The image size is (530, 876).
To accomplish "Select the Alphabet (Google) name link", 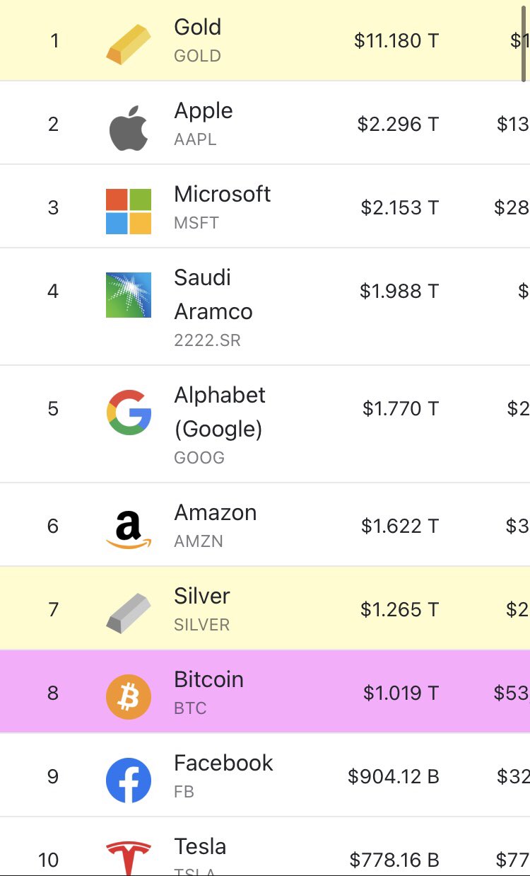I will 220,412.
